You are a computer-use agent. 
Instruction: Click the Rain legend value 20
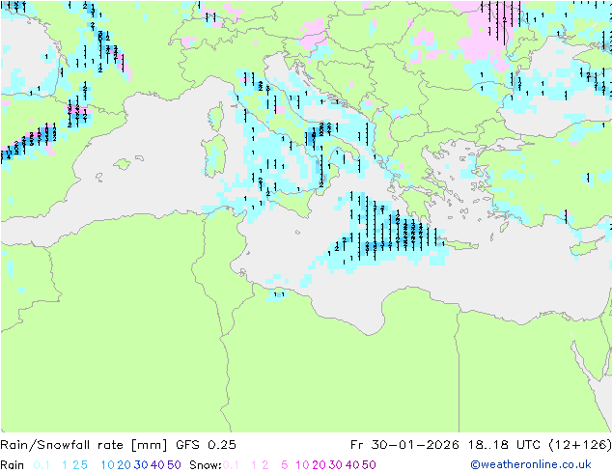point(125,465)
